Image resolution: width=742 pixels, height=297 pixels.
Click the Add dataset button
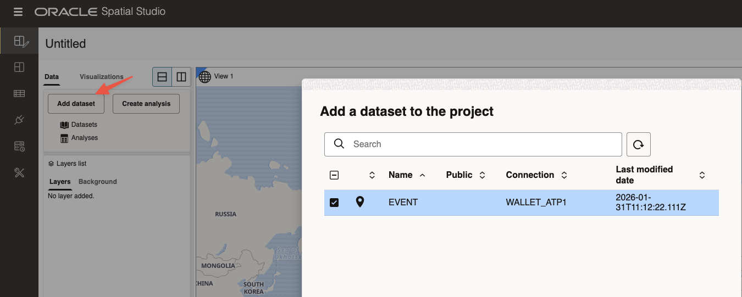click(76, 104)
